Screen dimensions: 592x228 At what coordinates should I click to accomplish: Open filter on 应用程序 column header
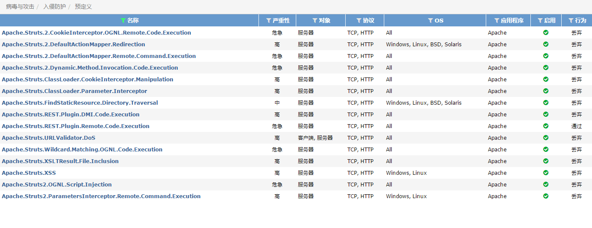[x=497, y=20]
